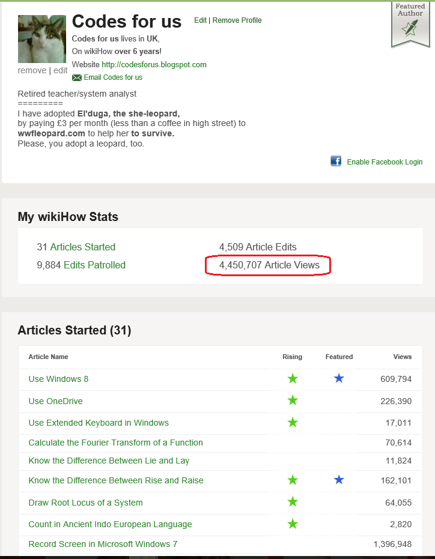
Task: Click the 4,509 Article Edits stat
Action: (x=258, y=247)
